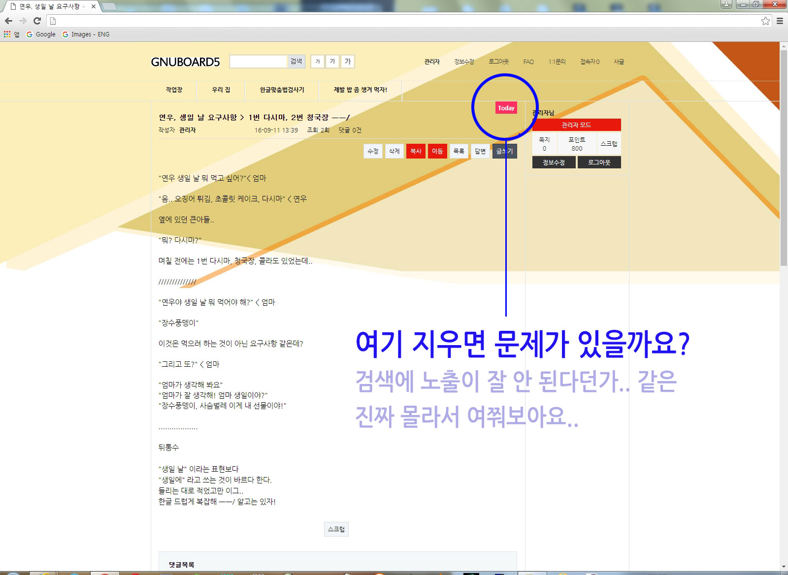Viewport: 788px width, 575px height.
Task: Click the 수정 edit button
Action: point(373,151)
